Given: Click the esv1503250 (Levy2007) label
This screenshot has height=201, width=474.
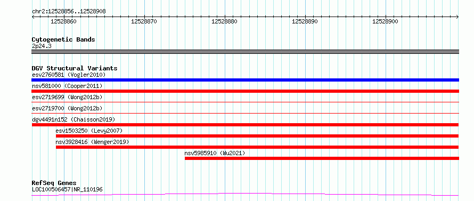Looking at the screenshot, I should [89, 131].
